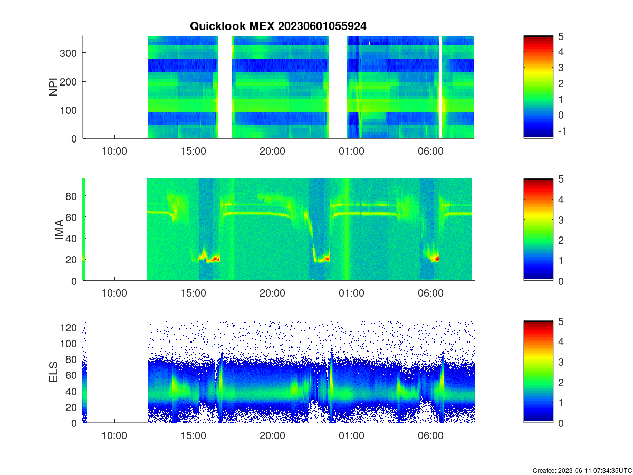The image size is (633, 475).
Task: Select the 'NPI' y-axis label
Action: click(53, 87)
